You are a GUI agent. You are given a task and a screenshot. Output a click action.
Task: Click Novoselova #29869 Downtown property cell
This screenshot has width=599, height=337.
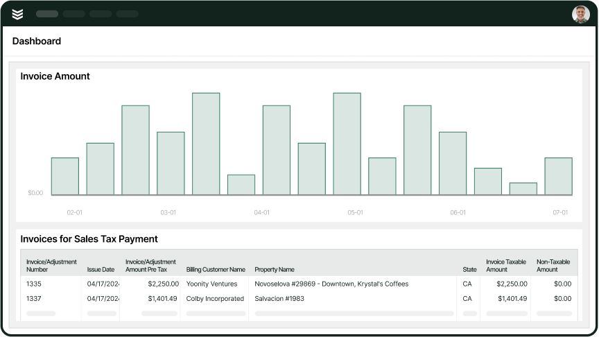point(331,284)
